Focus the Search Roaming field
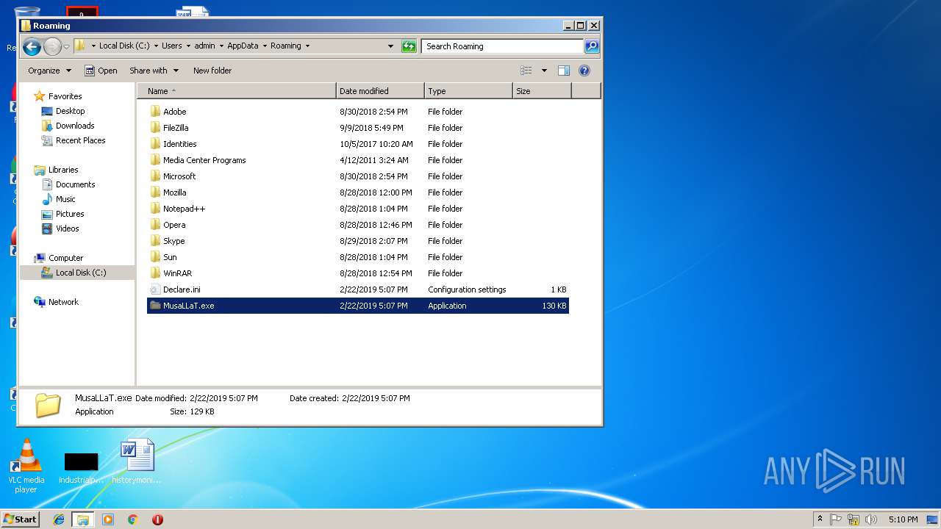941x529 pixels. point(504,46)
